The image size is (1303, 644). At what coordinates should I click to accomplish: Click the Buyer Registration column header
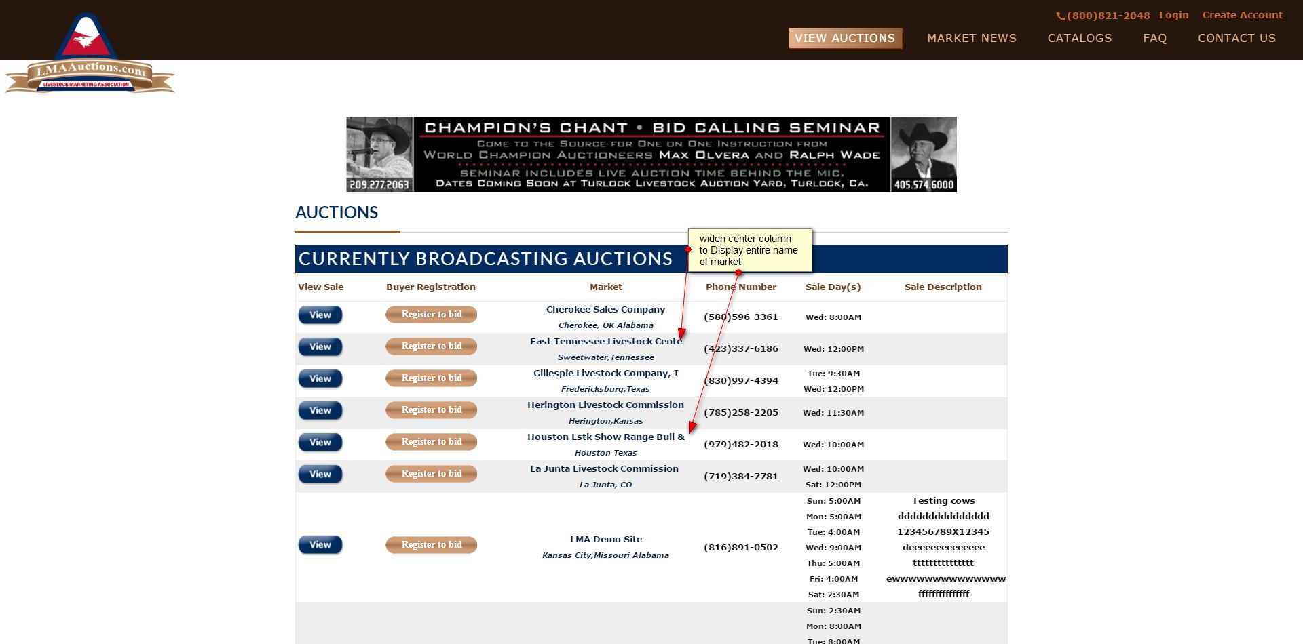[431, 287]
